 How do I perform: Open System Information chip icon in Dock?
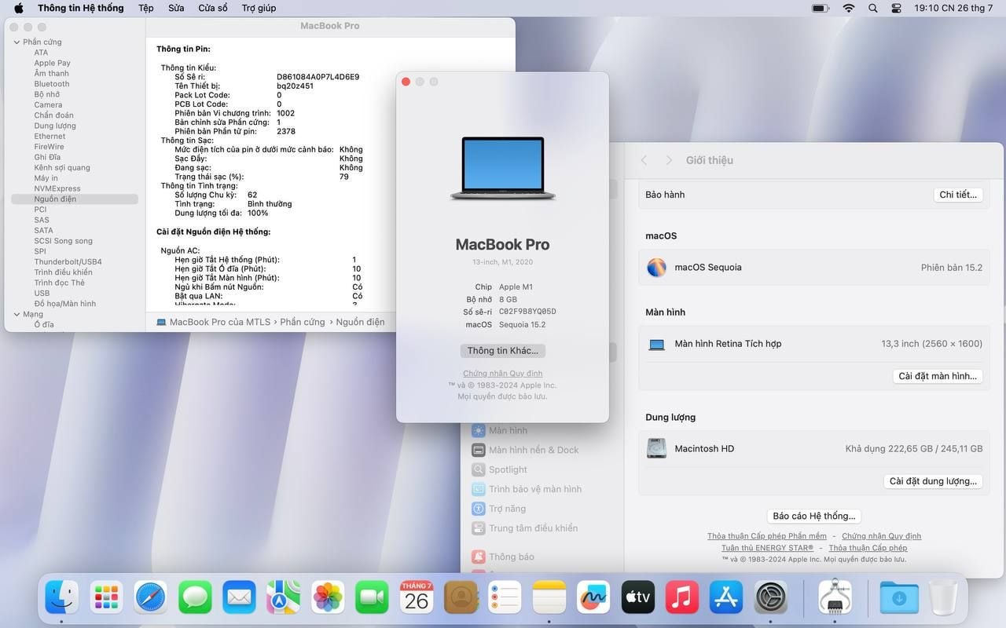pyautogui.click(x=835, y=598)
